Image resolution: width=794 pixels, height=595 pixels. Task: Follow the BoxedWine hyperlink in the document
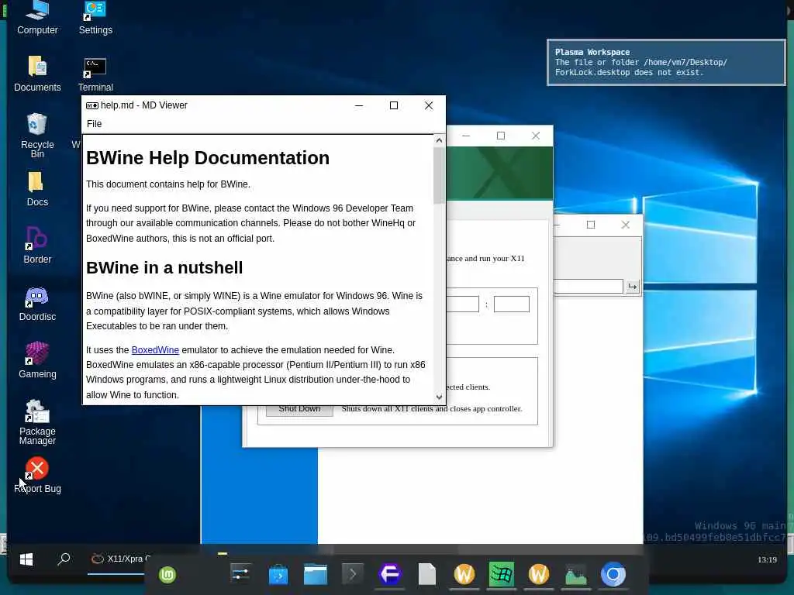tap(155, 350)
